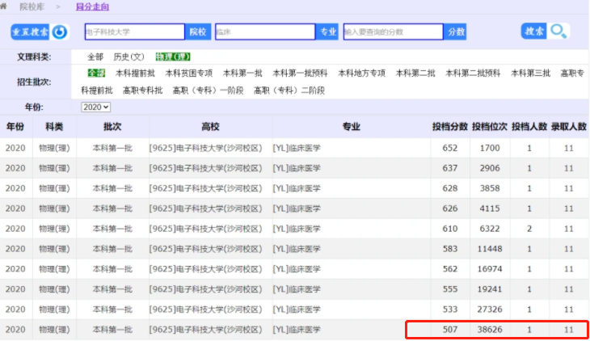Viewport: 590px width, 341px height.
Task: Click the 高校 column header
Action: point(210,127)
